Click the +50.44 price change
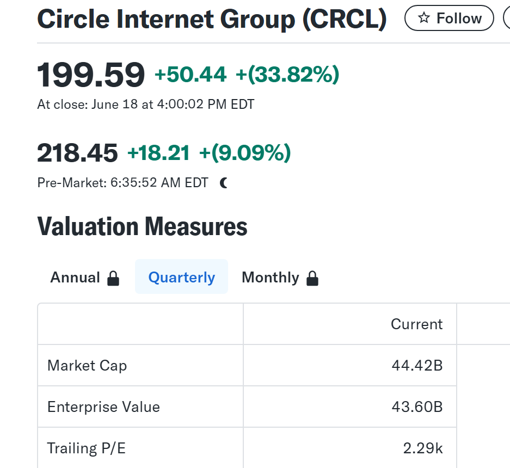The width and height of the screenshot is (510, 468). coord(191,75)
